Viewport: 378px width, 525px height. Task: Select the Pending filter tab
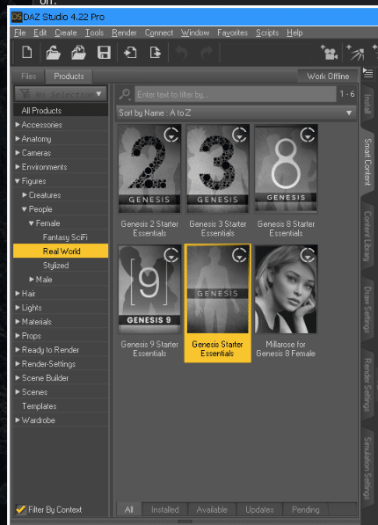pos(305,509)
